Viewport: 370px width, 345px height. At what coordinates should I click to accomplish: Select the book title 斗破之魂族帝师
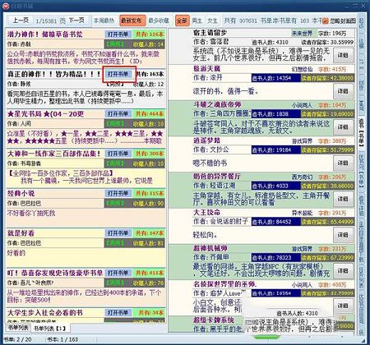point(217,104)
